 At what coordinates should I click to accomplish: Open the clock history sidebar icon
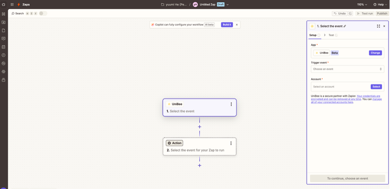[x=3, y=55]
